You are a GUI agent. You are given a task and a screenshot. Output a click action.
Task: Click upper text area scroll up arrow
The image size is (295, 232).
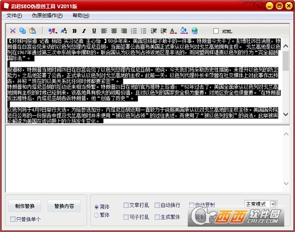click(286, 46)
